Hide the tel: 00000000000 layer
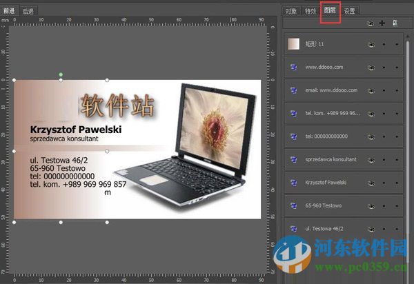The height and width of the screenshot is (284, 414). (371, 137)
